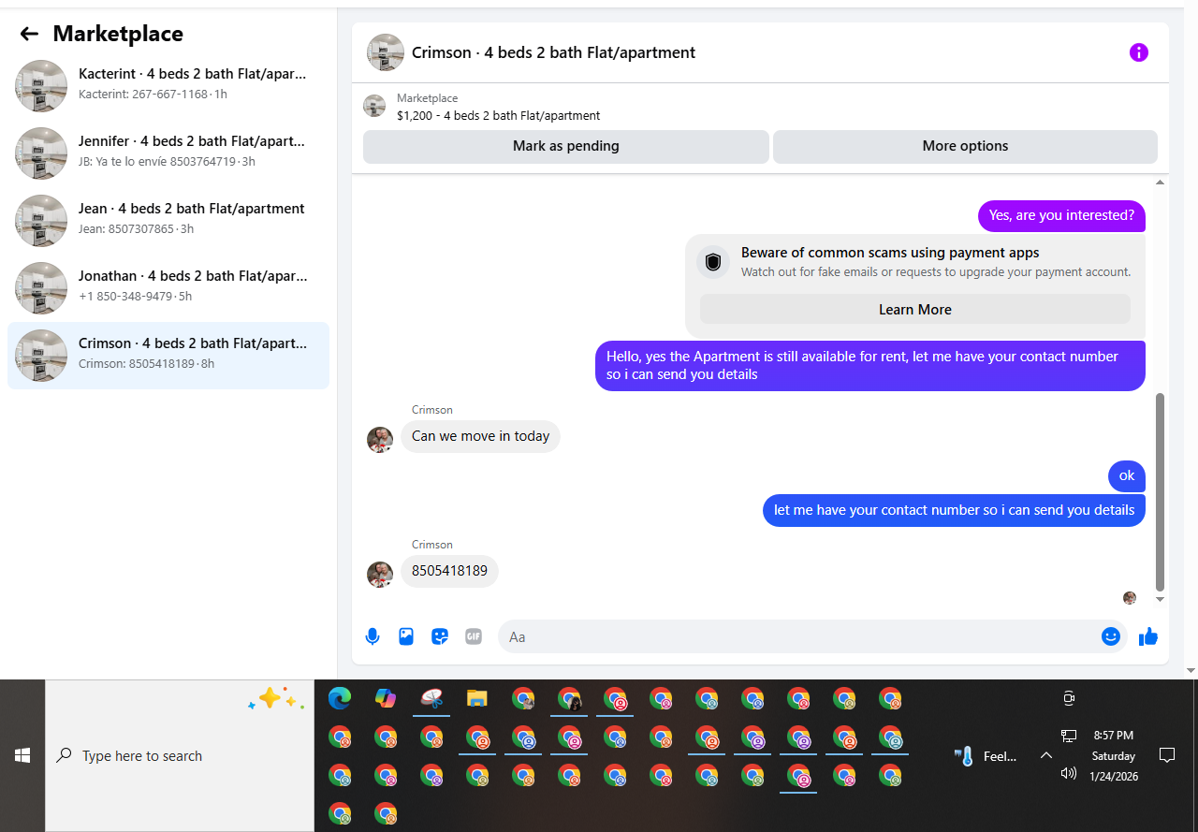Click Jonathan's listing avatar thumbnail
Viewport: 1198px width, 832px height.
[x=41, y=288]
